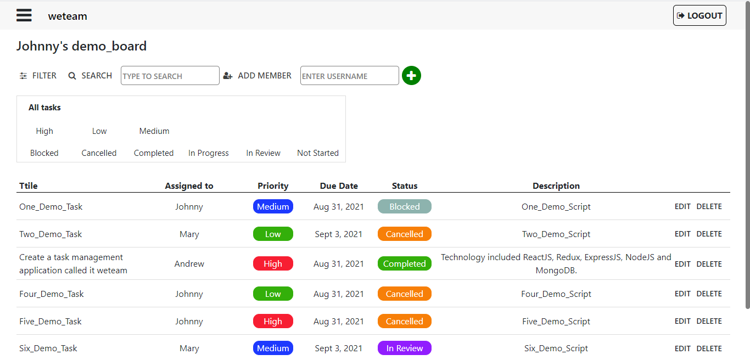The image size is (750, 360).
Task: Click the 'Johnny's demo_board' heading
Action: 81,46
